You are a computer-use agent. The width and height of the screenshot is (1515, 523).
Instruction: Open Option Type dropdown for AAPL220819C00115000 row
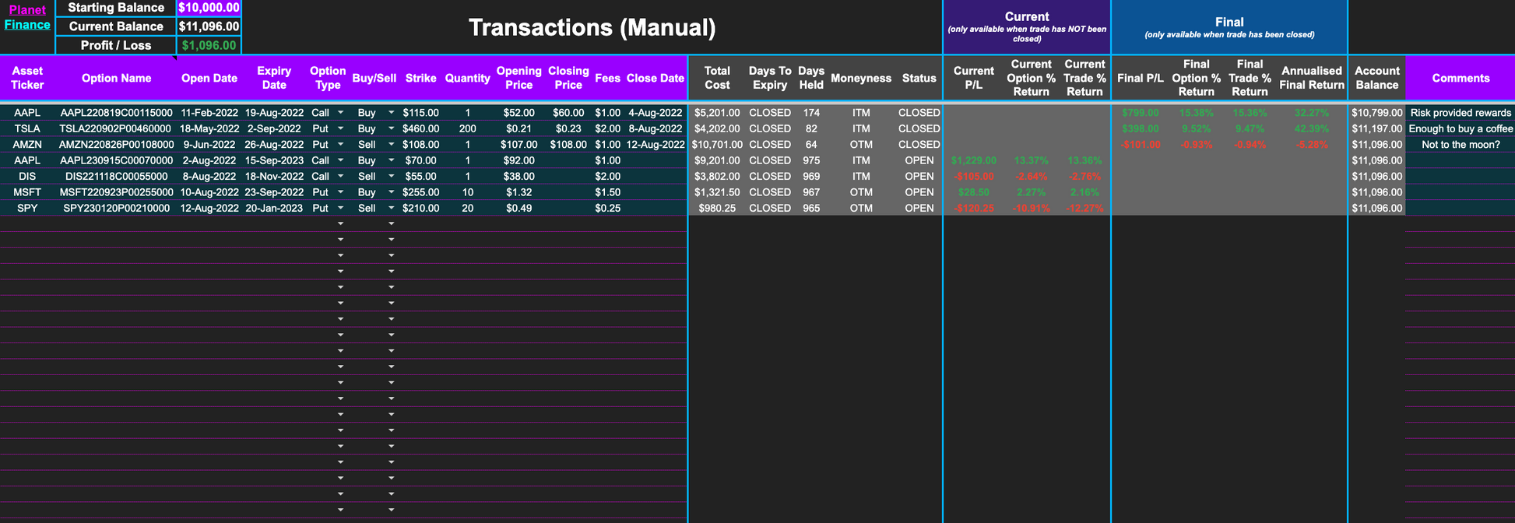(340, 113)
